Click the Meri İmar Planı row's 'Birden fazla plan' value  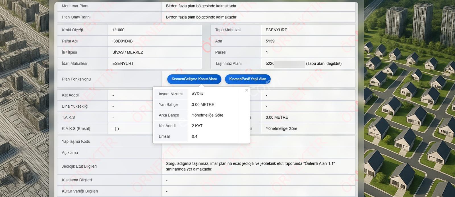tap(201, 6)
